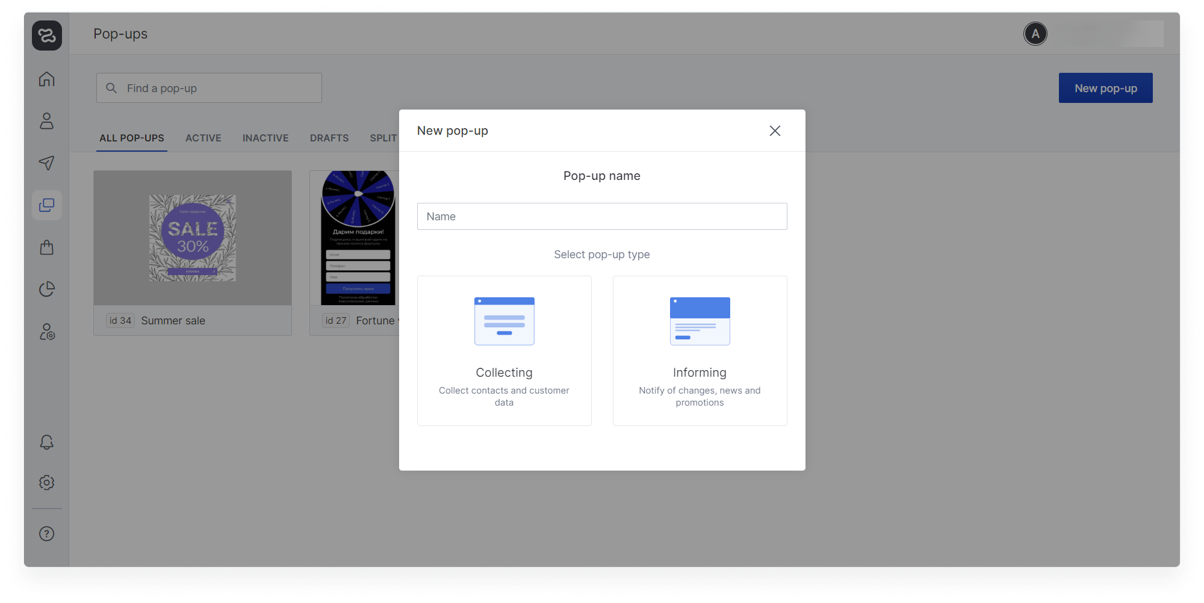
Task: Open the shopping bag icon
Action: [x=47, y=247]
